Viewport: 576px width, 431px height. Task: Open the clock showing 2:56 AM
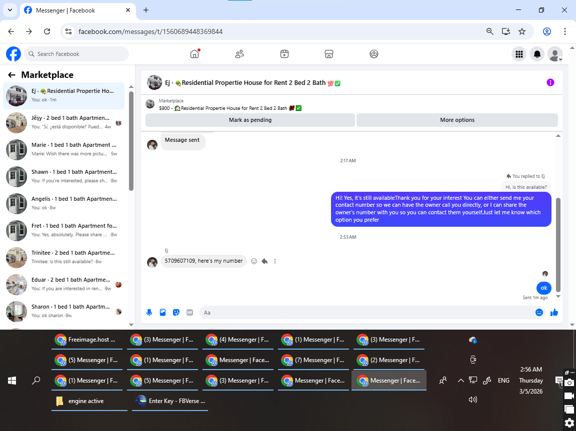(x=531, y=381)
